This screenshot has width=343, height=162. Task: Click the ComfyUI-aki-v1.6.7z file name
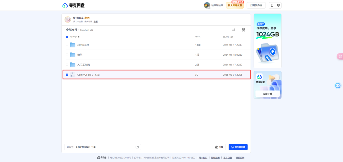click(89, 75)
